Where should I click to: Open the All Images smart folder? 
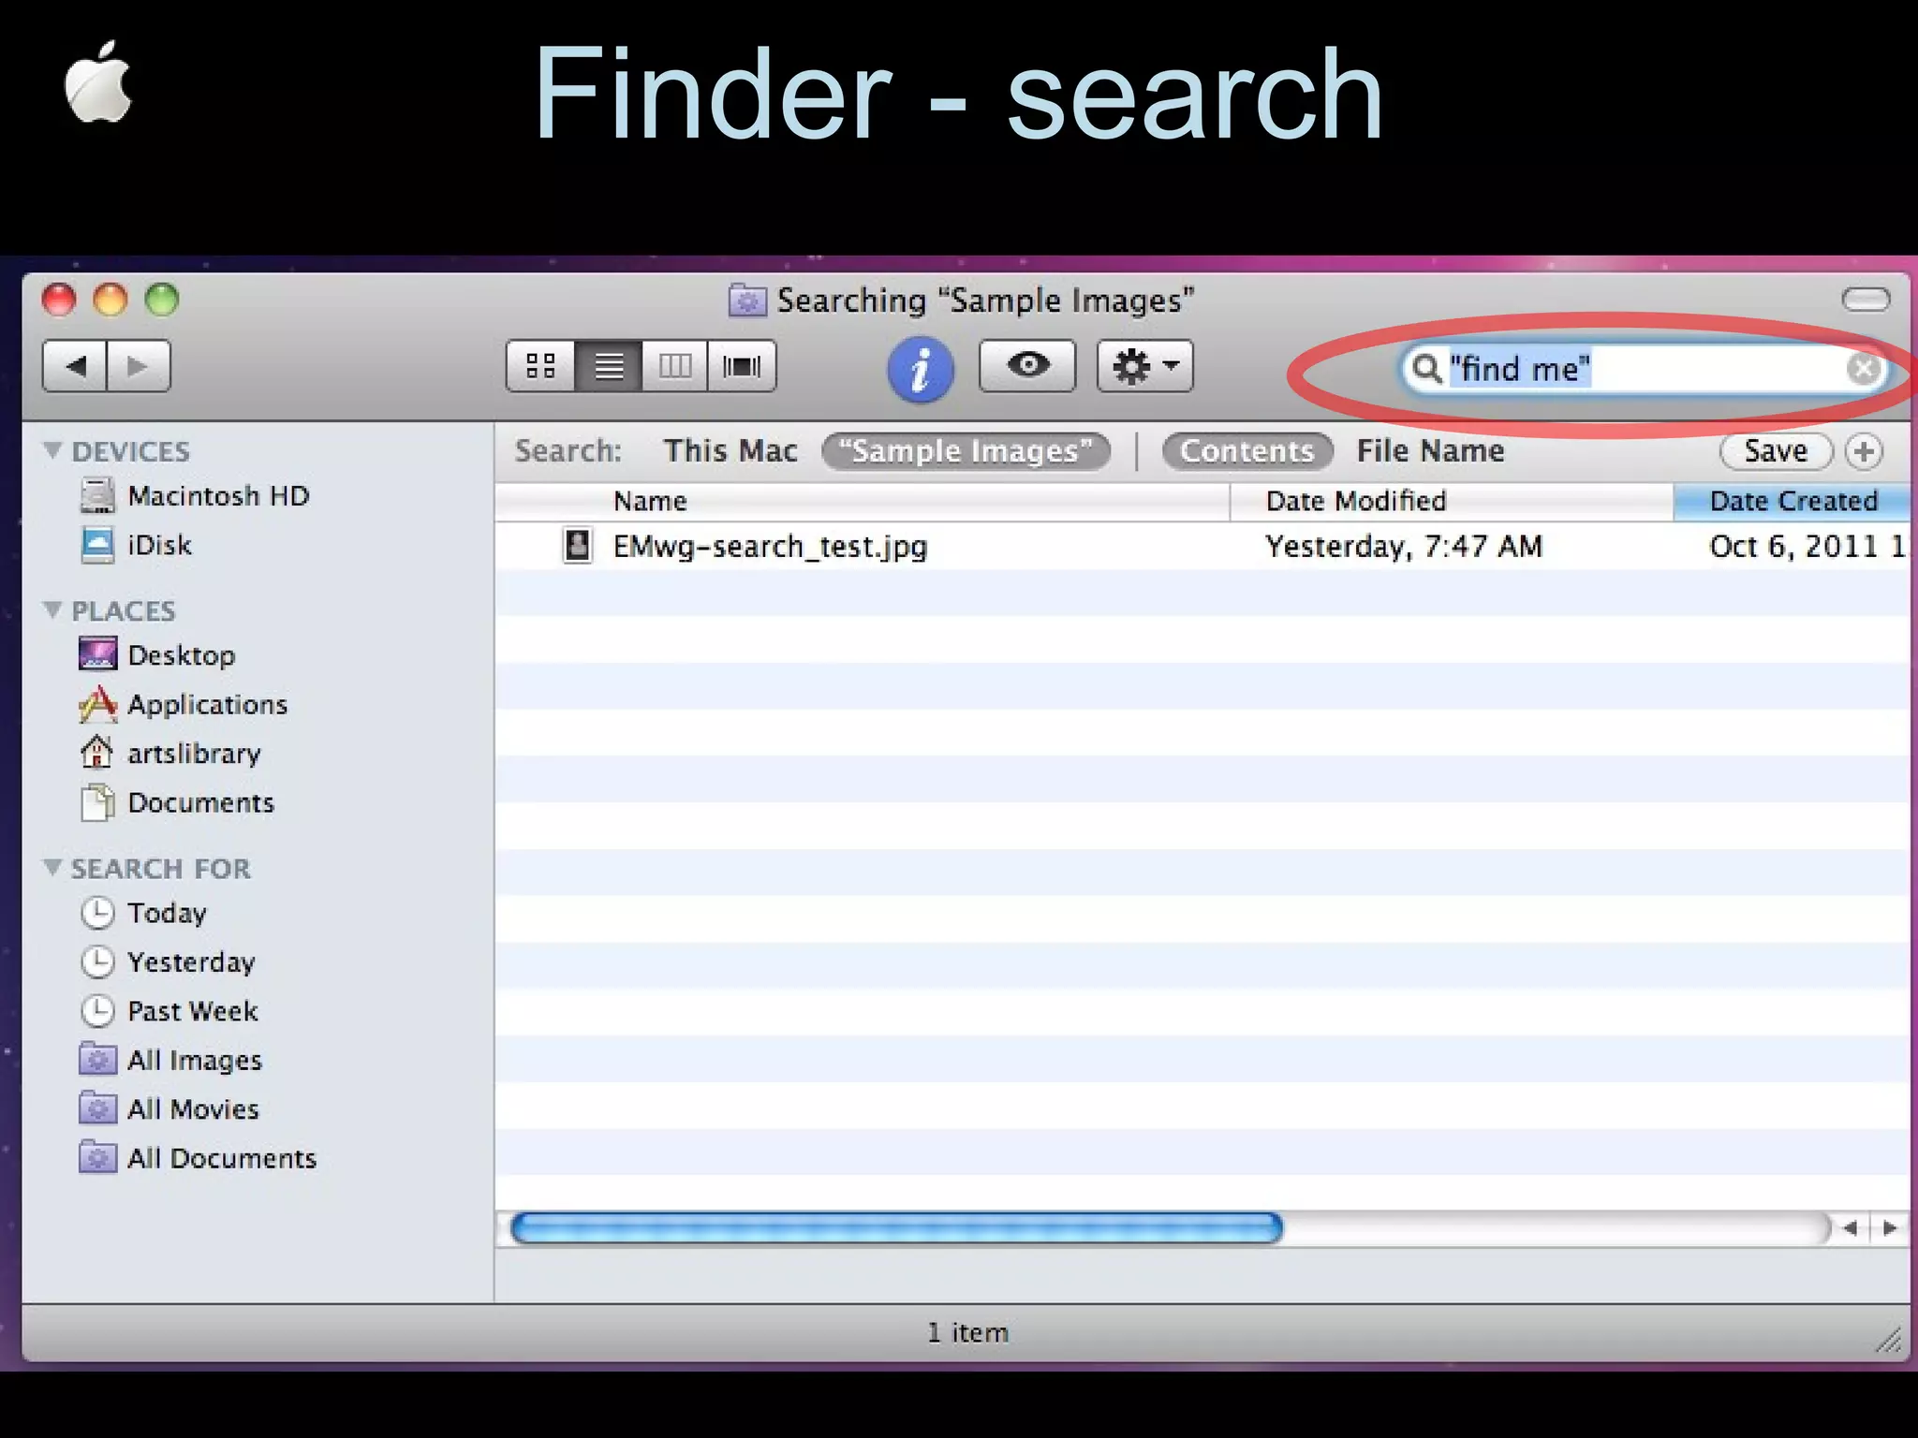coord(170,1060)
